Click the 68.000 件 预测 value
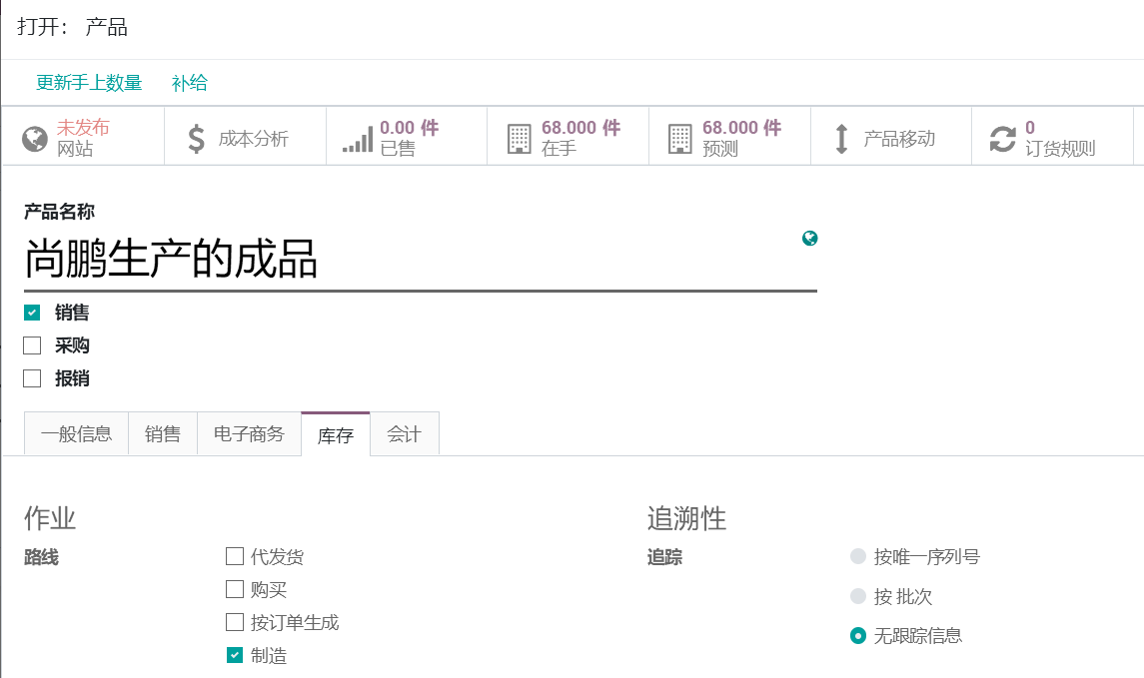The width and height of the screenshot is (1144, 678). pyautogui.click(x=742, y=128)
